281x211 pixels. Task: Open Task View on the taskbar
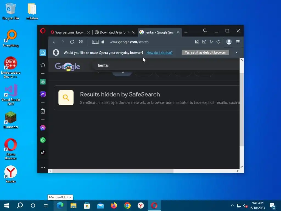(46, 206)
